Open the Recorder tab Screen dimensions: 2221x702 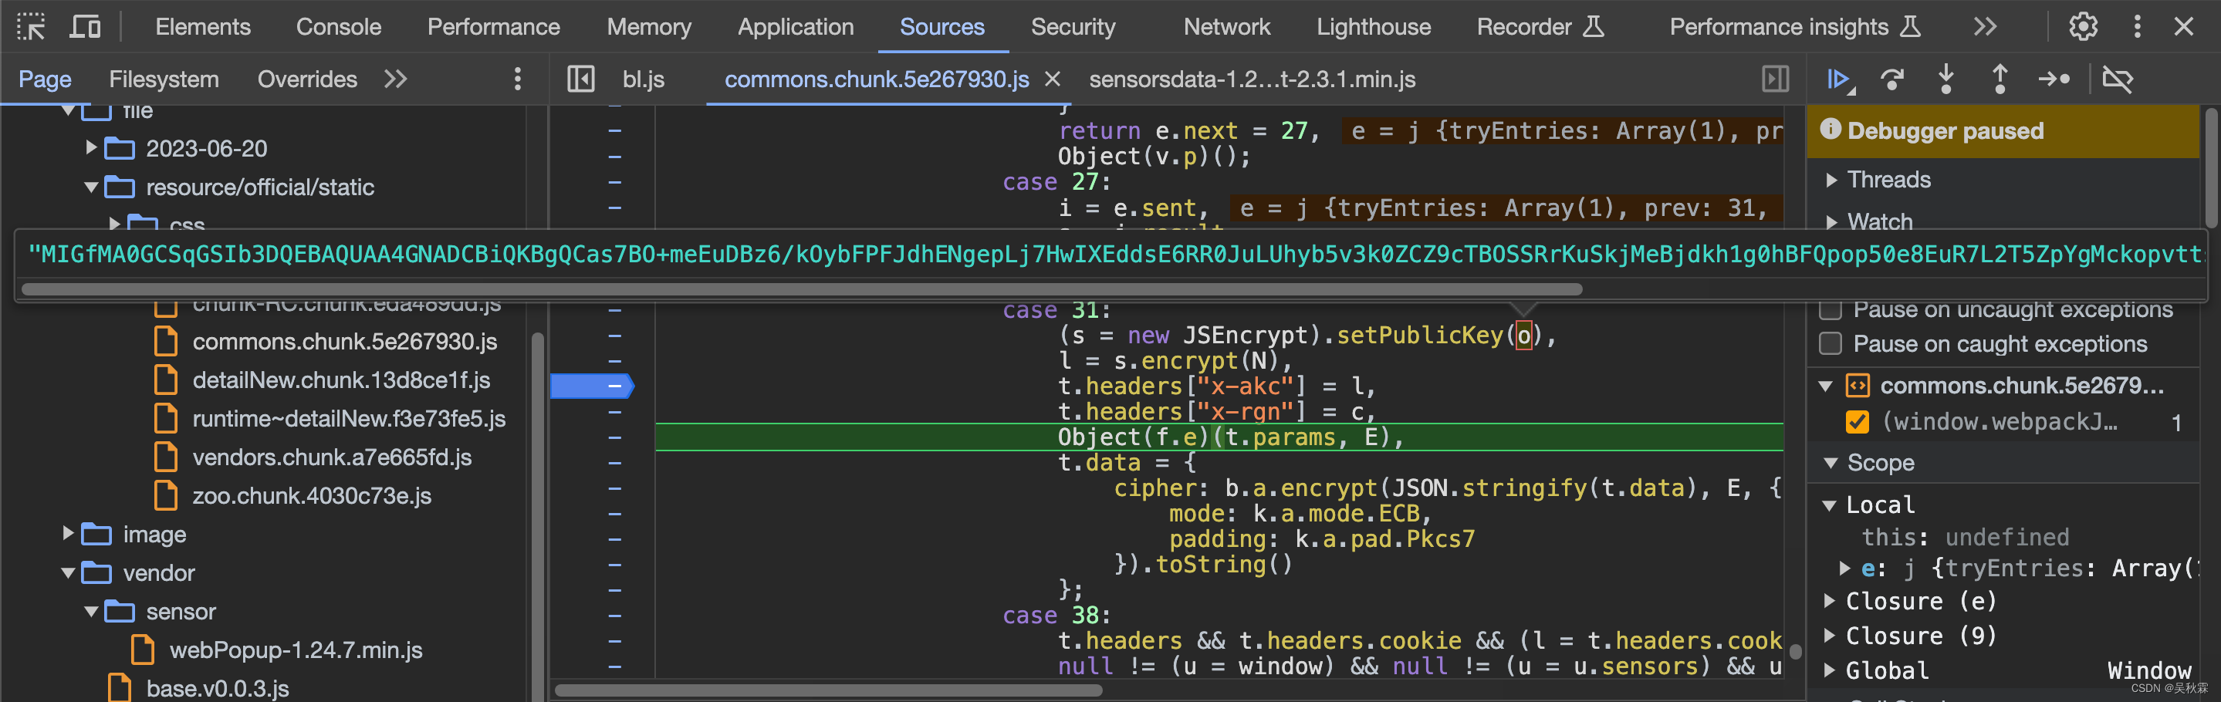tap(1540, 27)
